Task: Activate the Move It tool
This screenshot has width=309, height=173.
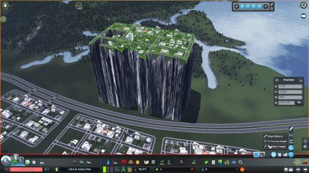Action: [x=297, y=162]
